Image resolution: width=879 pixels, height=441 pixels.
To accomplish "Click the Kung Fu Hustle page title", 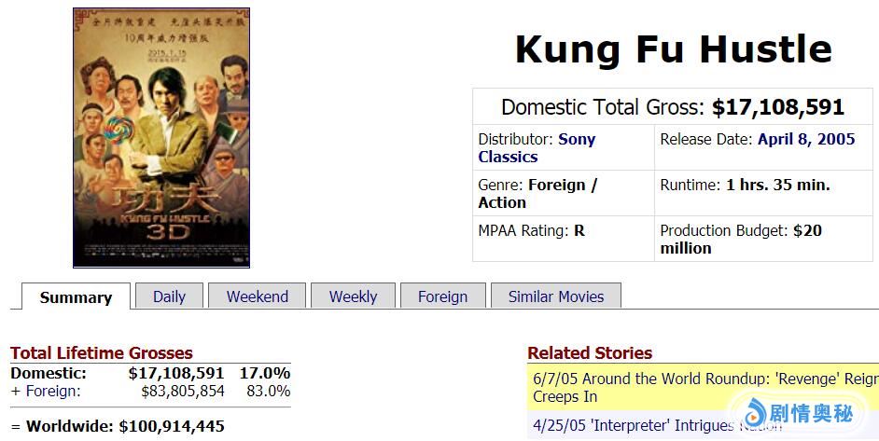I will [673, 49].
